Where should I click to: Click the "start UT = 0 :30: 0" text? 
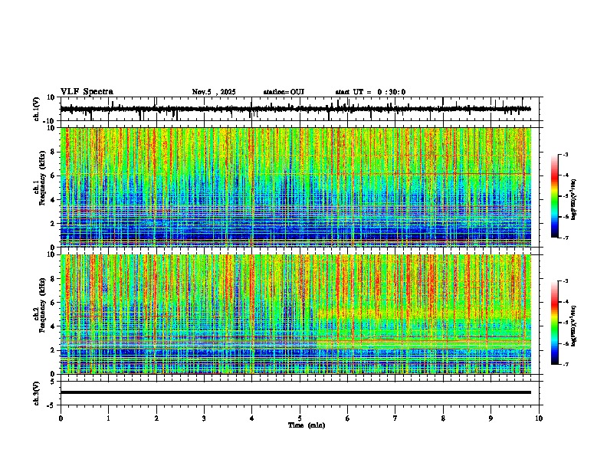click(x=370, y=92)
